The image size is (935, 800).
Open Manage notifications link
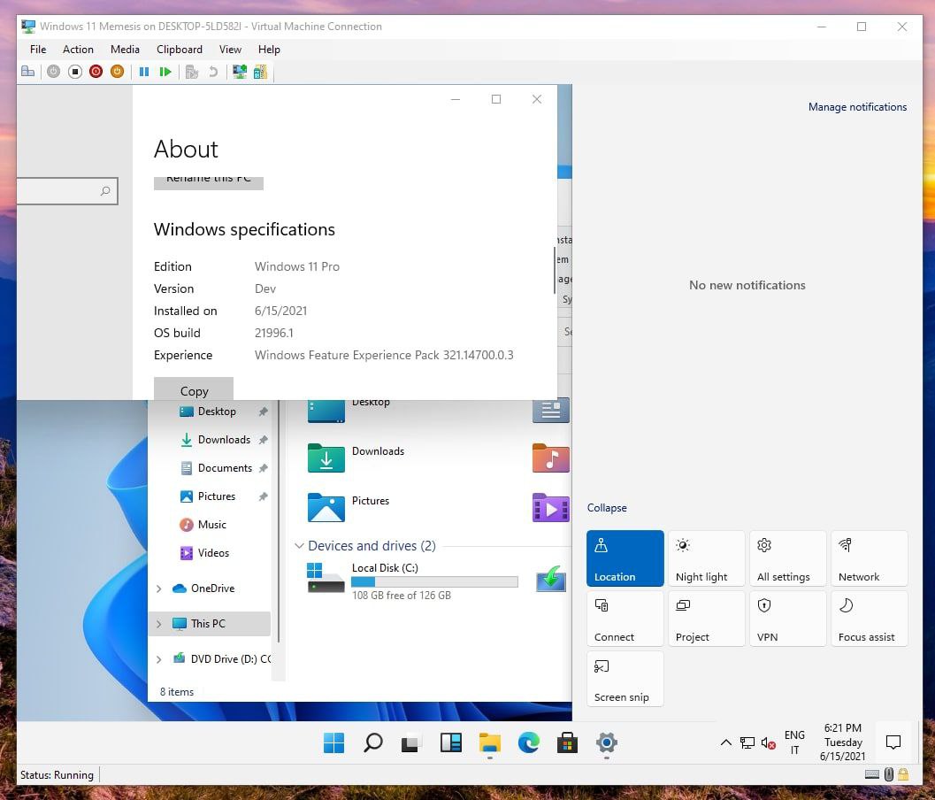tap(857, 107)
